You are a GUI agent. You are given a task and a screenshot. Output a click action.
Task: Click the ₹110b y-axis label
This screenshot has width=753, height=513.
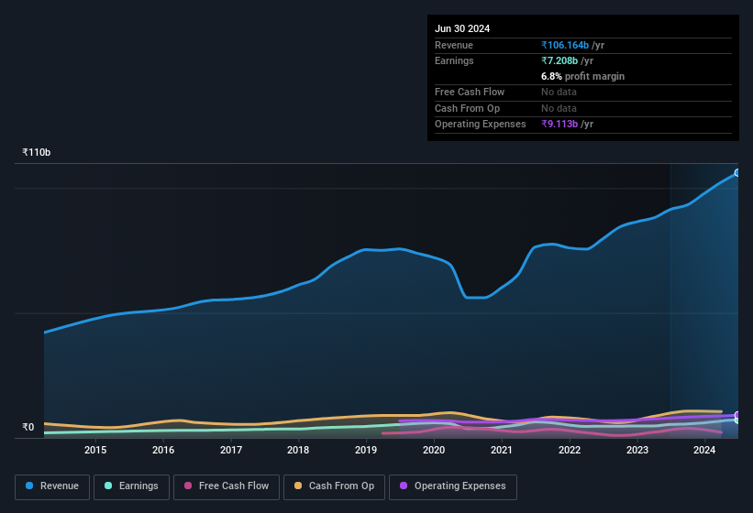coord(36,152)
